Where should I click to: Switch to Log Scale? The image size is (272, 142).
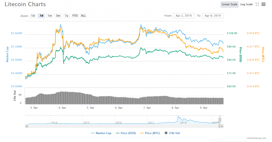tap(247, 4)
